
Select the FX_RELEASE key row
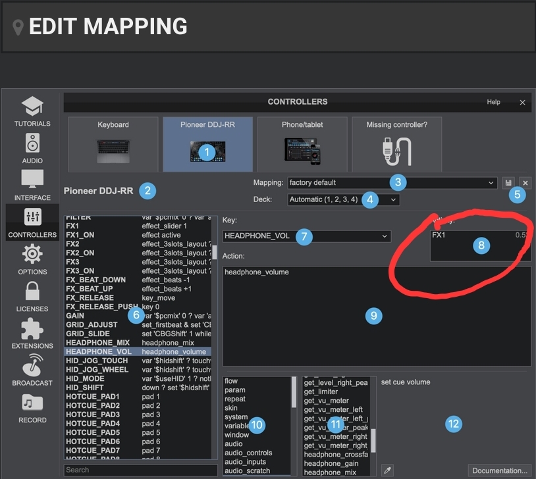point(138,298)
